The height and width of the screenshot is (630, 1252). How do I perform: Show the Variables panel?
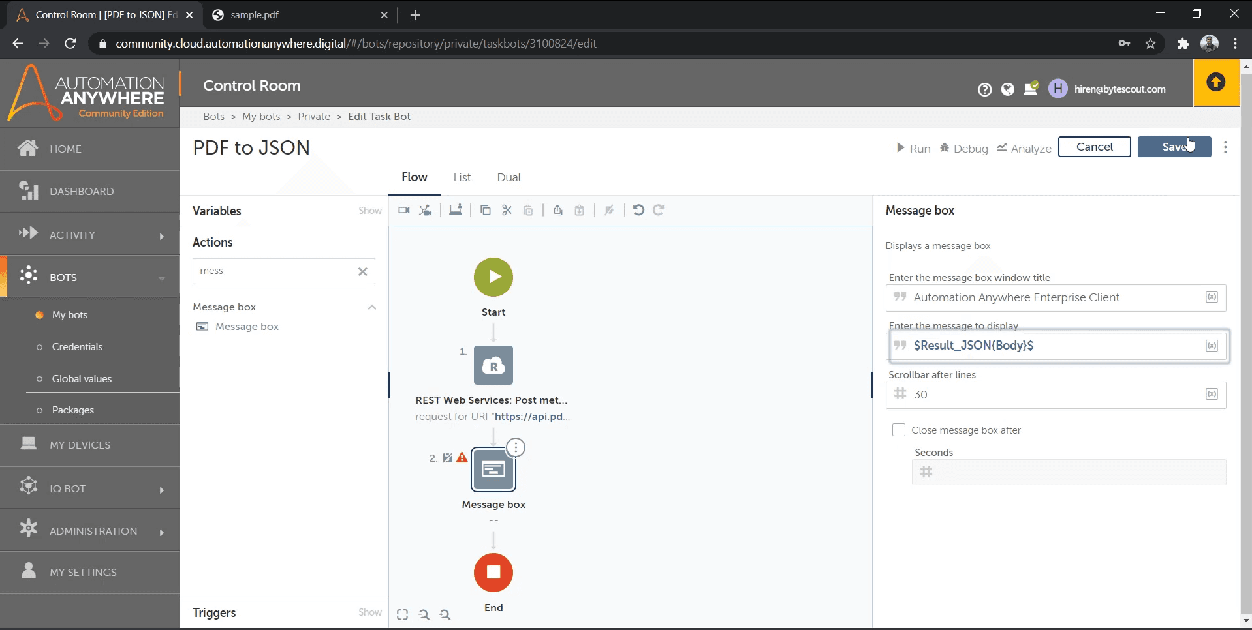(x=369, y=211)
